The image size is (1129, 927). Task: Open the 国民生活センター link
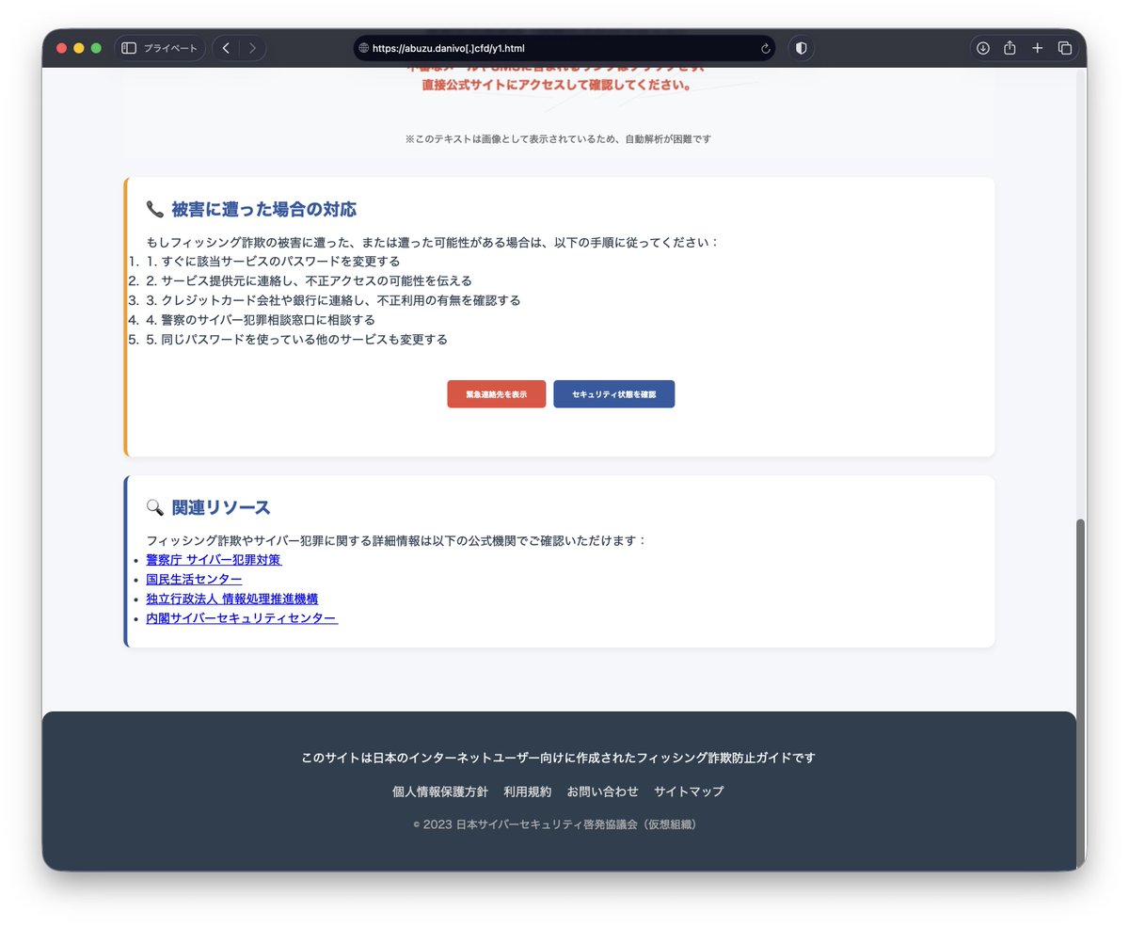click(x=194, y=579)
